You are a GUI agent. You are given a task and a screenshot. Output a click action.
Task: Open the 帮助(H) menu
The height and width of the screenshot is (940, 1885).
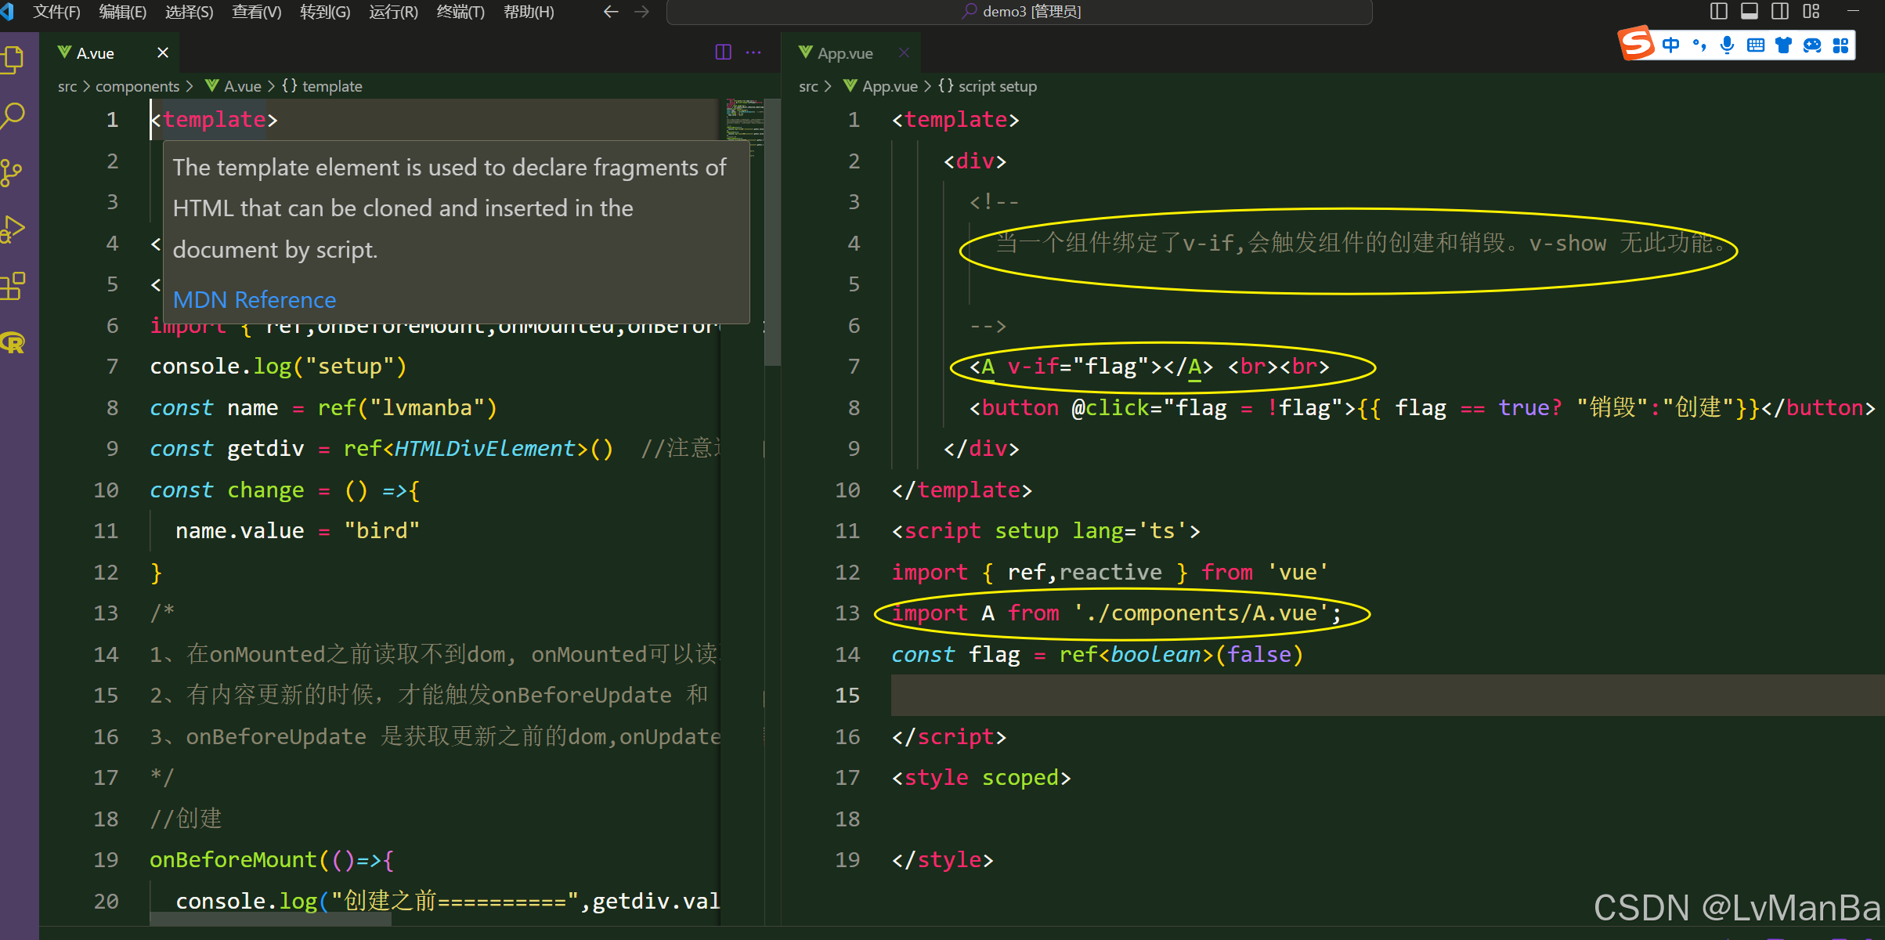pos(529,12)
